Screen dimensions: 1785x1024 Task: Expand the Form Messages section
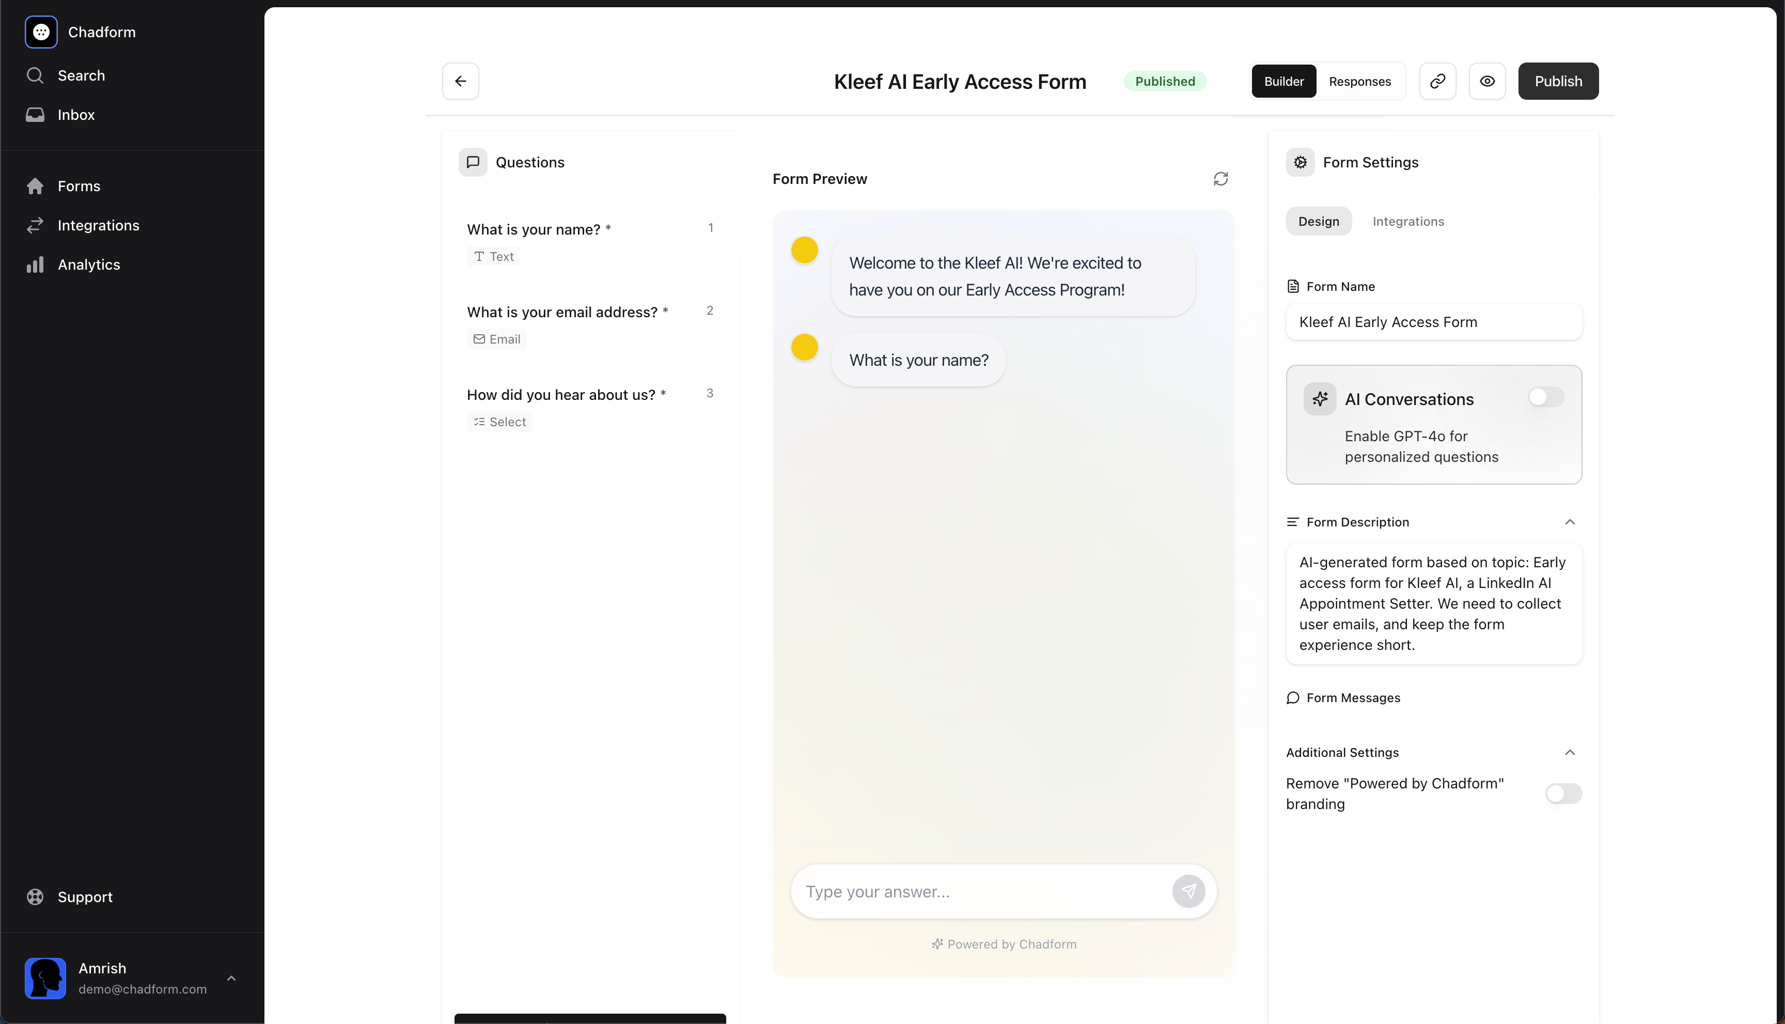click(x=1343, y=697)
